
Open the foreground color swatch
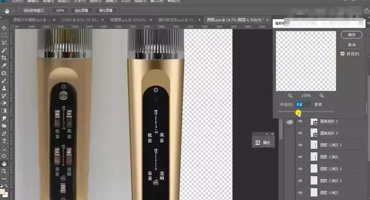(2, 191)
